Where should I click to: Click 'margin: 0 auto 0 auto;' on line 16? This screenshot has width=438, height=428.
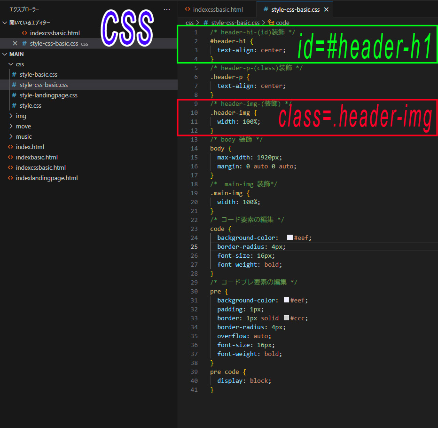point(257,166)
